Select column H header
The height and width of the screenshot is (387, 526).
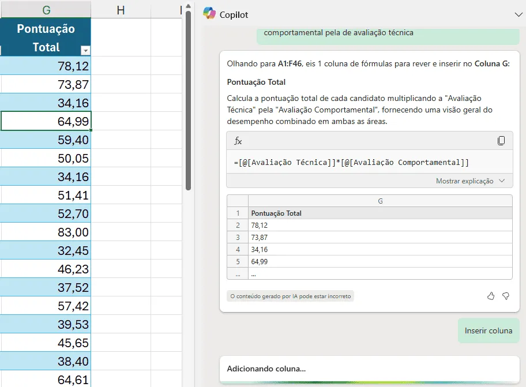click(121, 10)
